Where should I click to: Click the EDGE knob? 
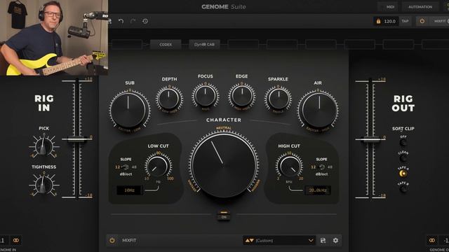[241, 96]
